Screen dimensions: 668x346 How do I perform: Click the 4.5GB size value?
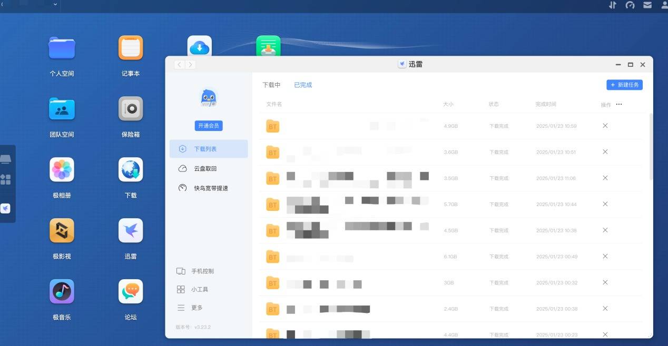coord(451,230)
